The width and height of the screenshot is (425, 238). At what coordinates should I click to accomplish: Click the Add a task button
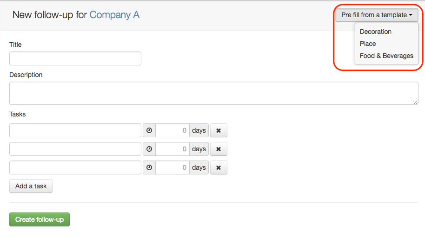31,186
